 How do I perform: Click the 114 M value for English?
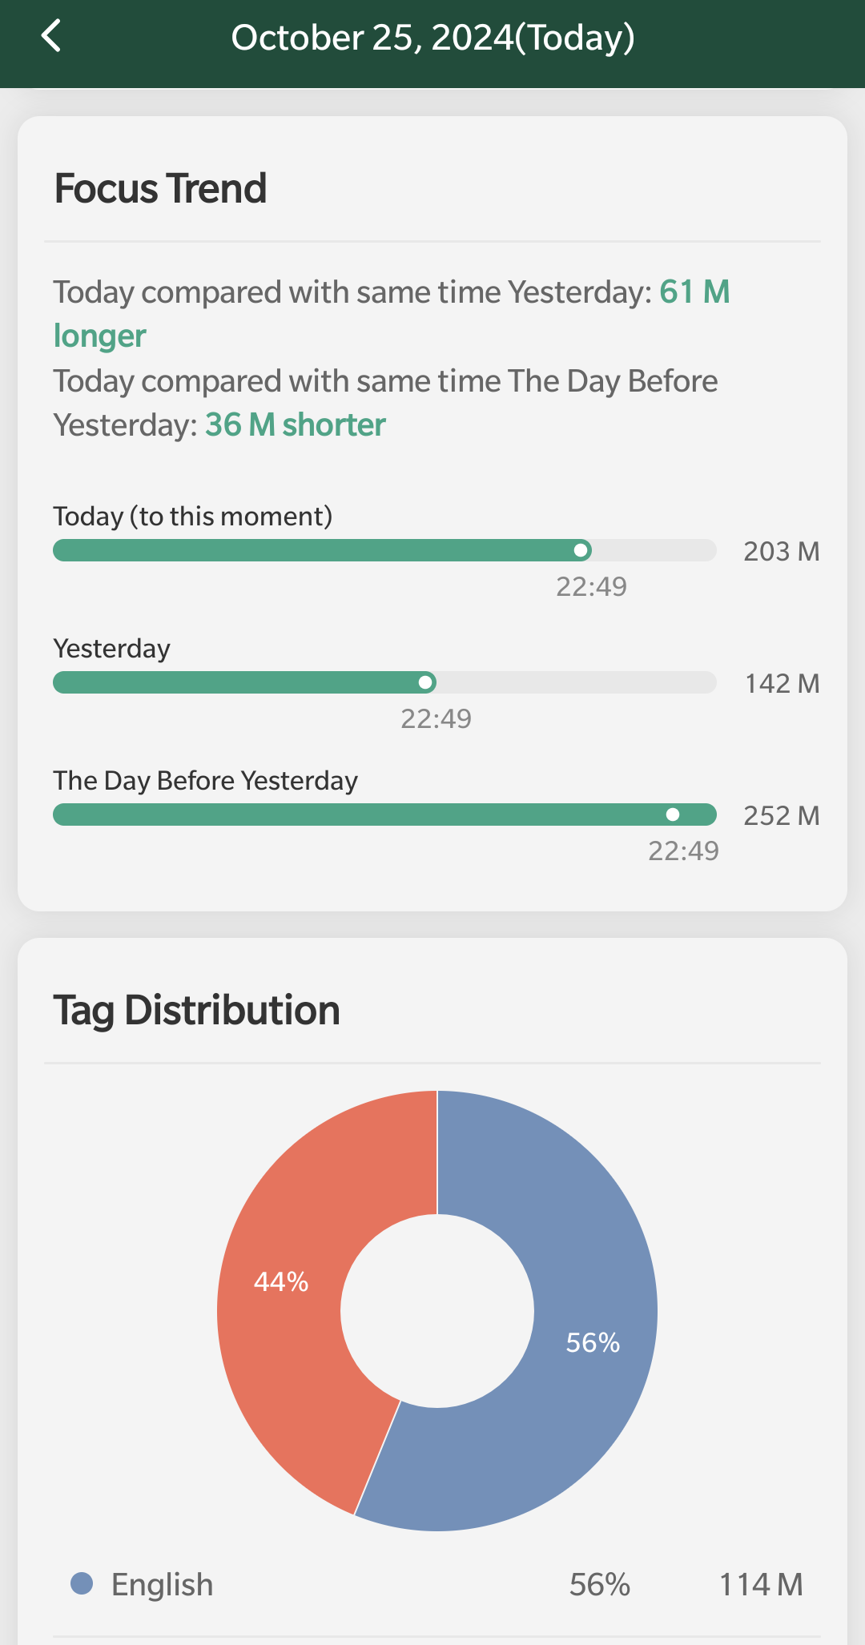[760, 1584]
